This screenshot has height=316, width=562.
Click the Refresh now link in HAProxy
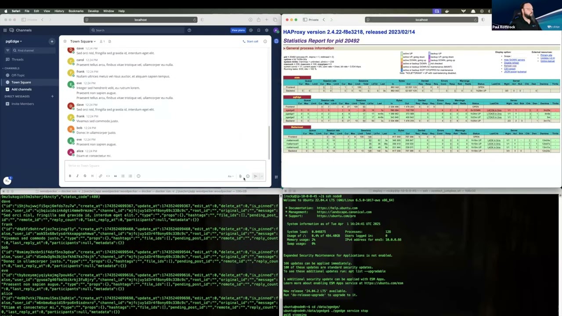point(510,66)
